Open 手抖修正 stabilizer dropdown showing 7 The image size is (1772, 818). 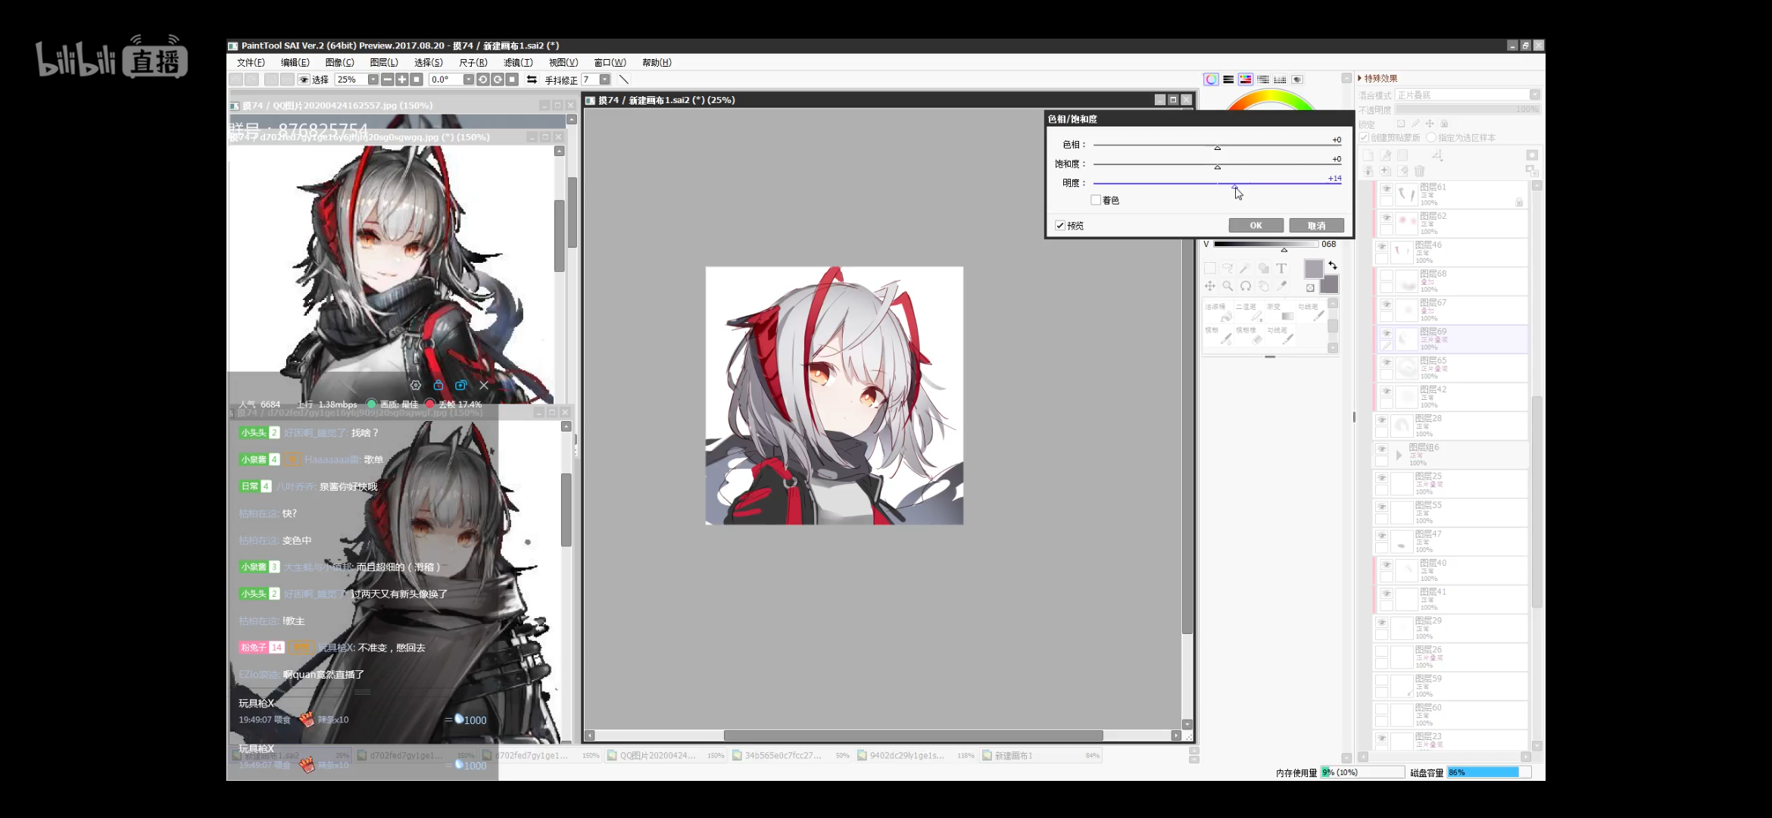pyautogui.click(x=604, y=80)
